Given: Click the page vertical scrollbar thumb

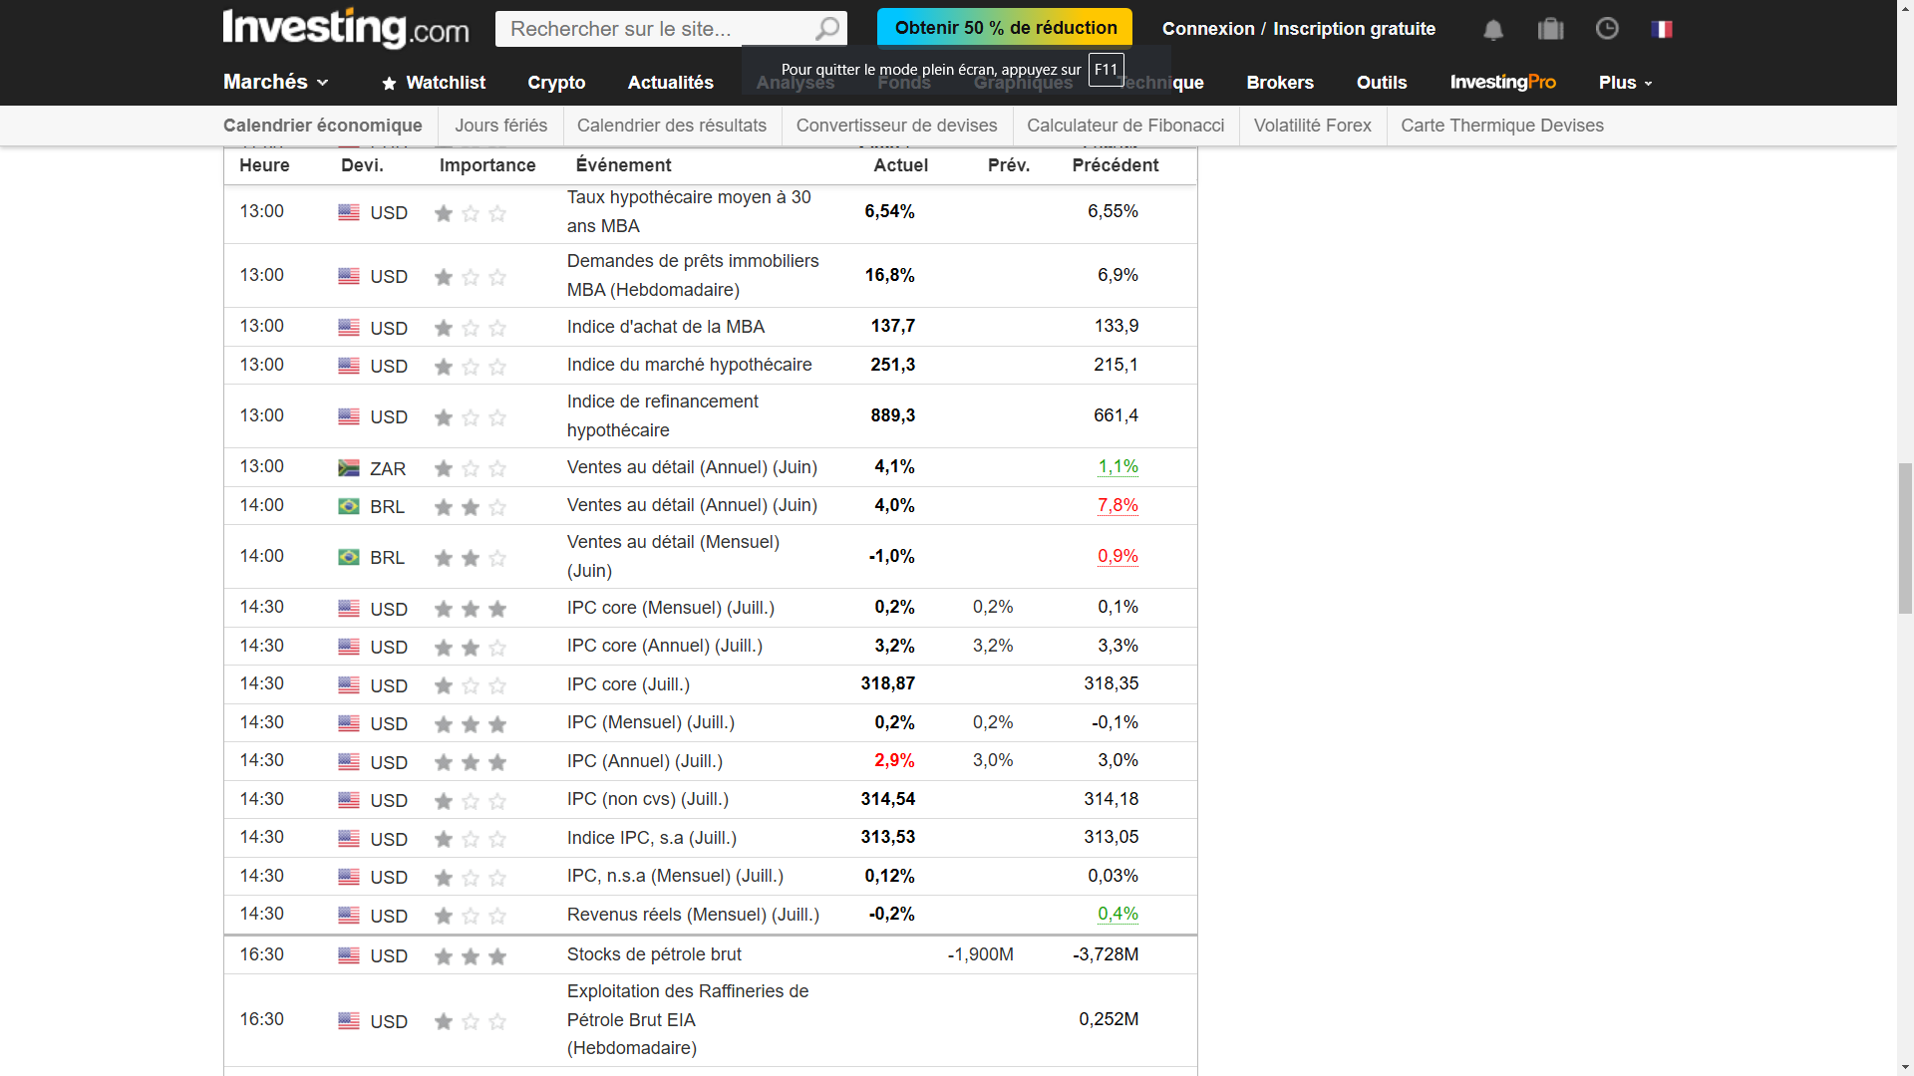Looking at the screenshot, I should pos(1905,538).
